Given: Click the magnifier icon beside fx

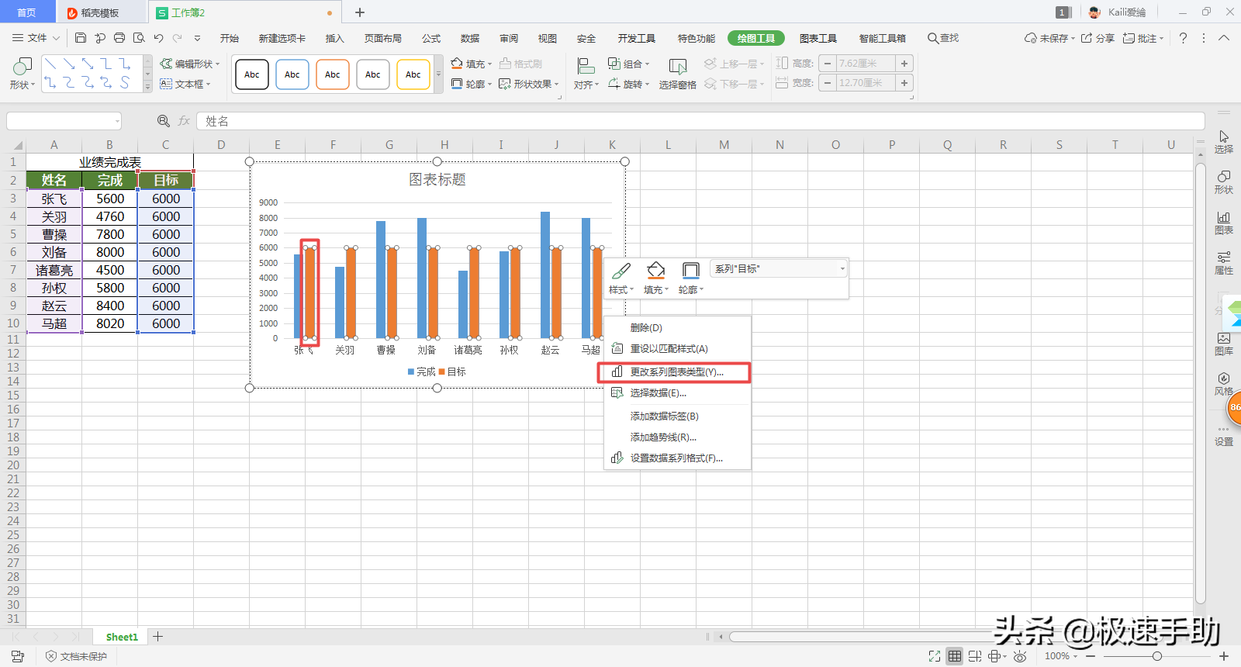Looking at the screenshot, I should coord(164,121).
